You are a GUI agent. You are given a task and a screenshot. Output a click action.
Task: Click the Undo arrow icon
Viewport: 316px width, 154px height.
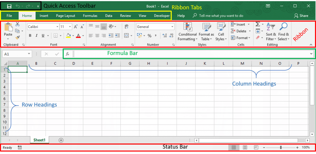coord(18,6)
